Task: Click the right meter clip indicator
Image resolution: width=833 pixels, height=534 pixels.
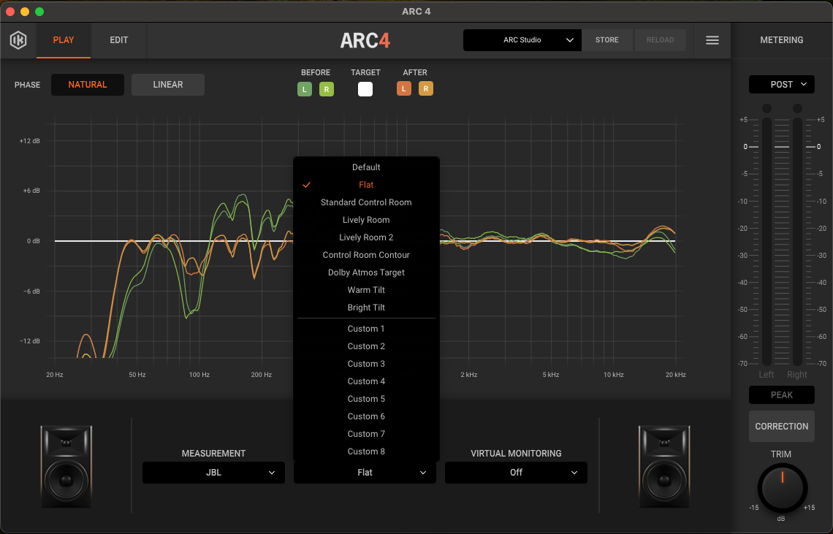Action: (797, 108)
